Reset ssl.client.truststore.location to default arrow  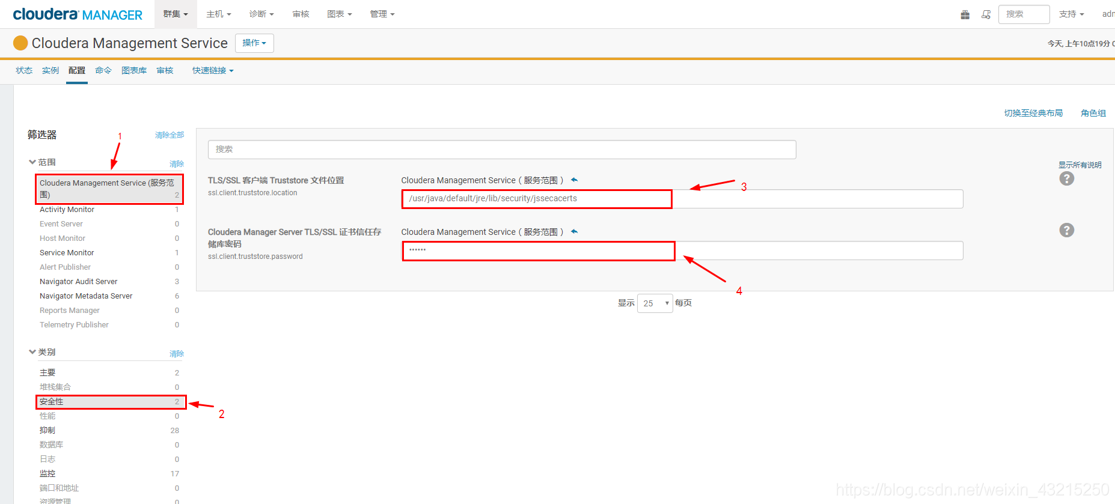[x=574, y=180]
